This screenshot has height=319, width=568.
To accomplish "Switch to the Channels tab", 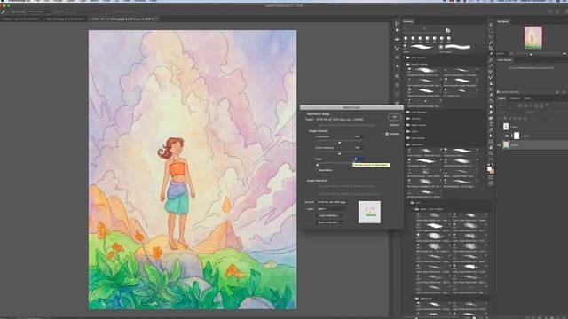I will pyautogui.click(x=515, y=98).
